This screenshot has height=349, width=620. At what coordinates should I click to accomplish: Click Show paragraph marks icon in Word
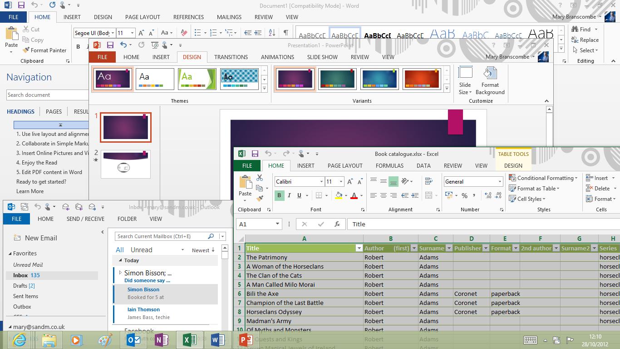click(x=285, y=33)
